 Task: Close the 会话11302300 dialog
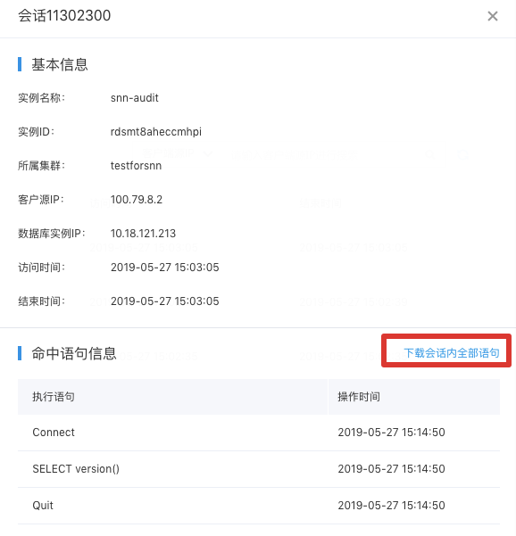pyautogui.click(x=493, y=16)
